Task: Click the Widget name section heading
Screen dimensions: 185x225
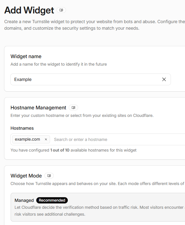Action: [26, 56]
